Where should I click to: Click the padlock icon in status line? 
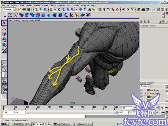[x=89, y=9]
